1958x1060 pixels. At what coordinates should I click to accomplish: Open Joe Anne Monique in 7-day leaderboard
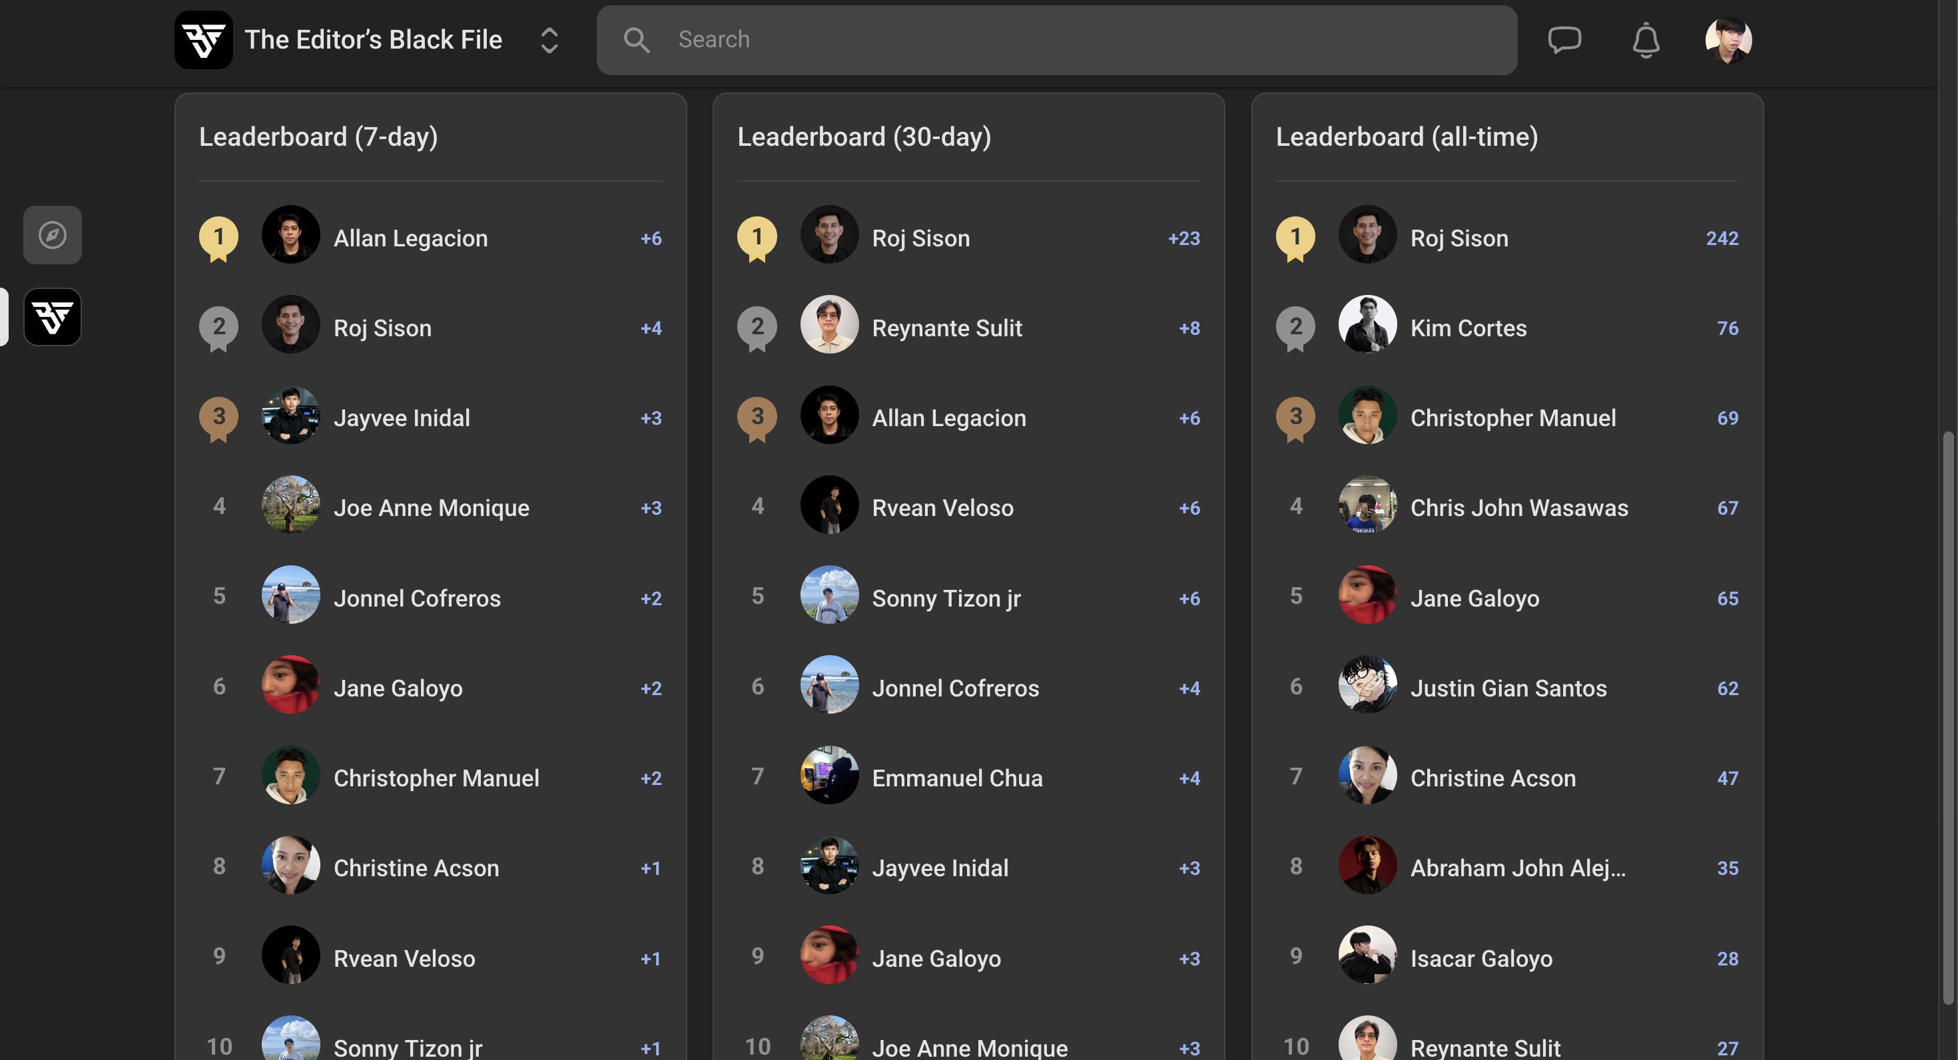(x=431, y=508)
